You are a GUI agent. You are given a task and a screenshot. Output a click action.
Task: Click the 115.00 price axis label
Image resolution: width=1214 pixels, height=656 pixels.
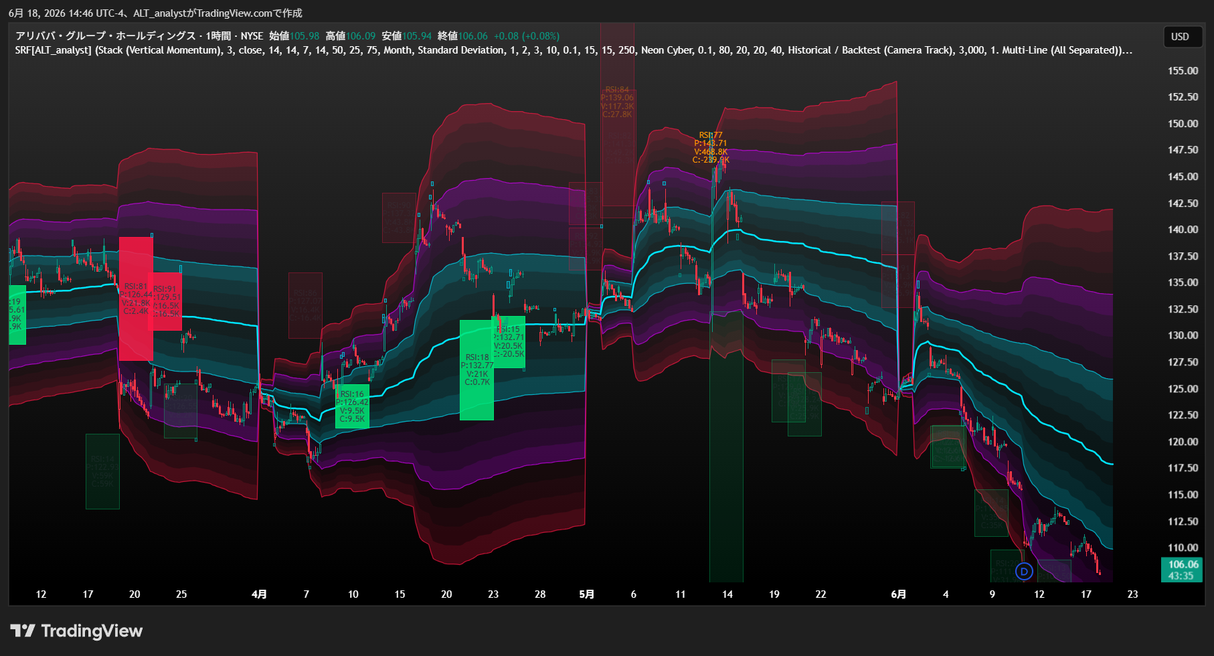[x=1183, y=495]
